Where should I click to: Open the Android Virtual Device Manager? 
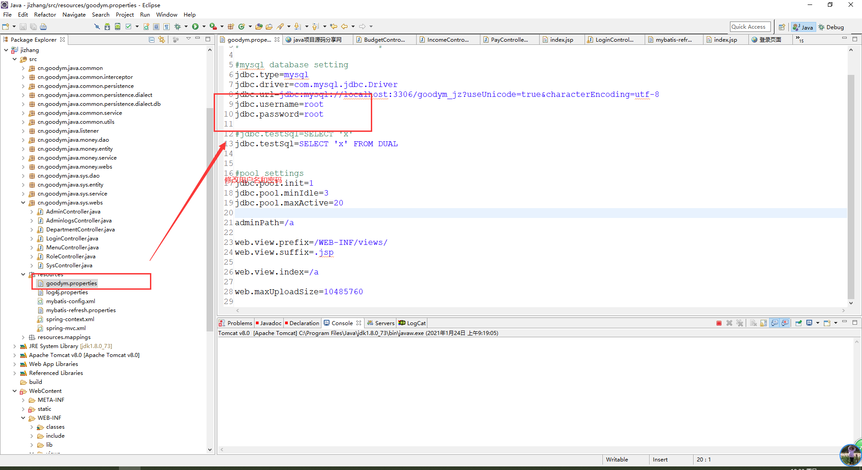tap(118, 27)
